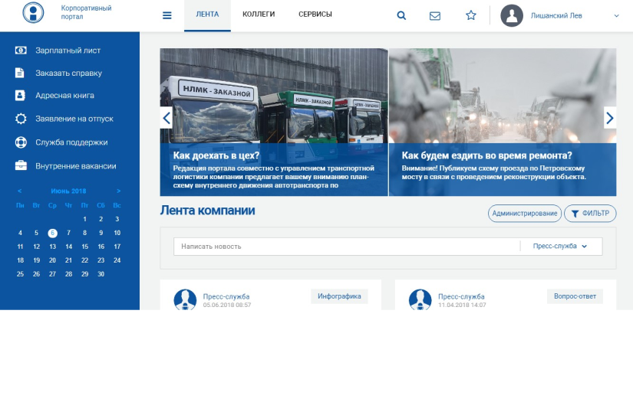Select date 1 in calendar

84,219
